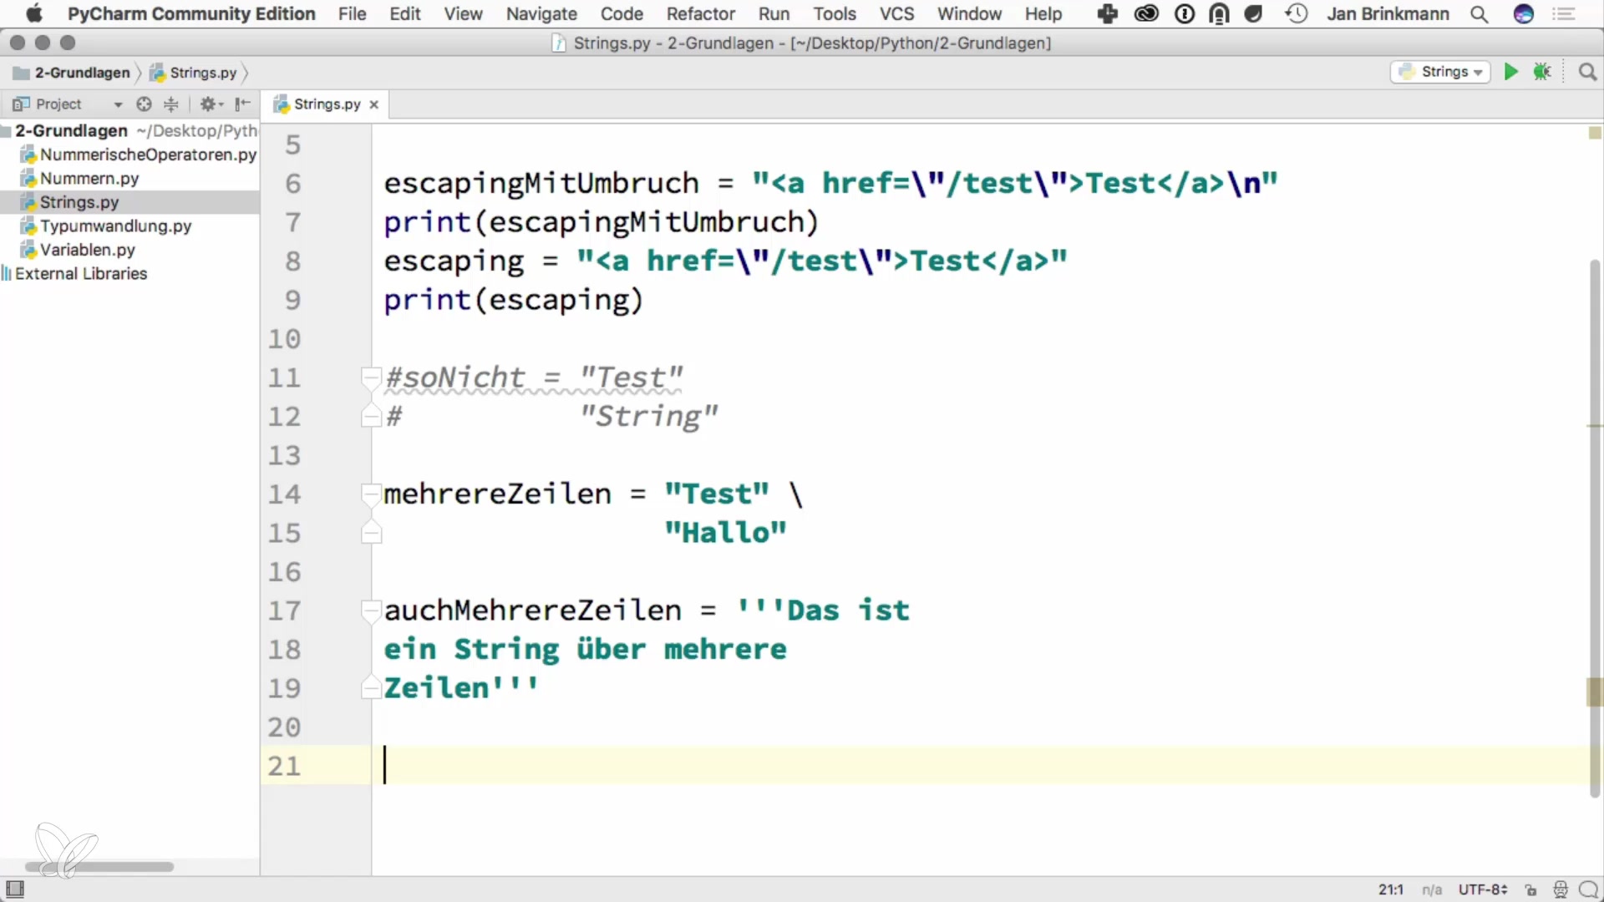This screenshot has width=1604, height=902.
Task: Open the Project view type dropdown
Action: [117, 104]
